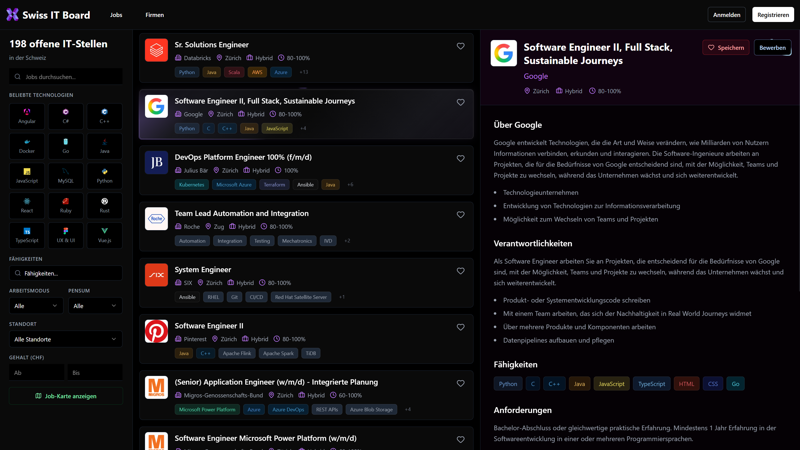The height and width of the screenshot is (450, 800).
Task: Open the Databricks company logo
Action: [x=156, y=50]
